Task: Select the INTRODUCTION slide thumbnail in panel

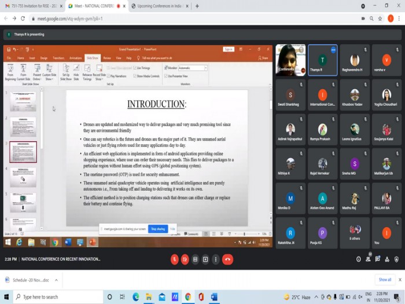Action: (23, 152)
